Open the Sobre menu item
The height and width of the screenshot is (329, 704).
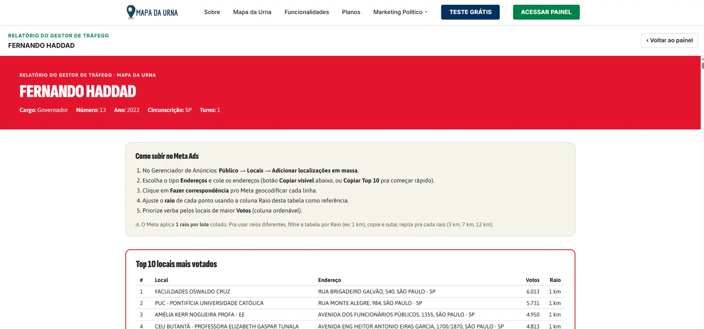[212, 12]
